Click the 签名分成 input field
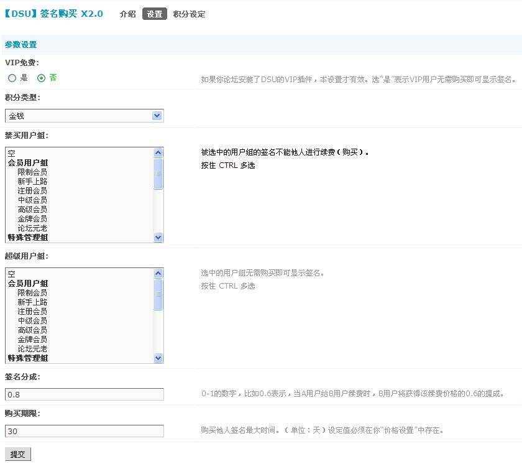Viewport: 522px width, 464px height. (x=84, y=394)
